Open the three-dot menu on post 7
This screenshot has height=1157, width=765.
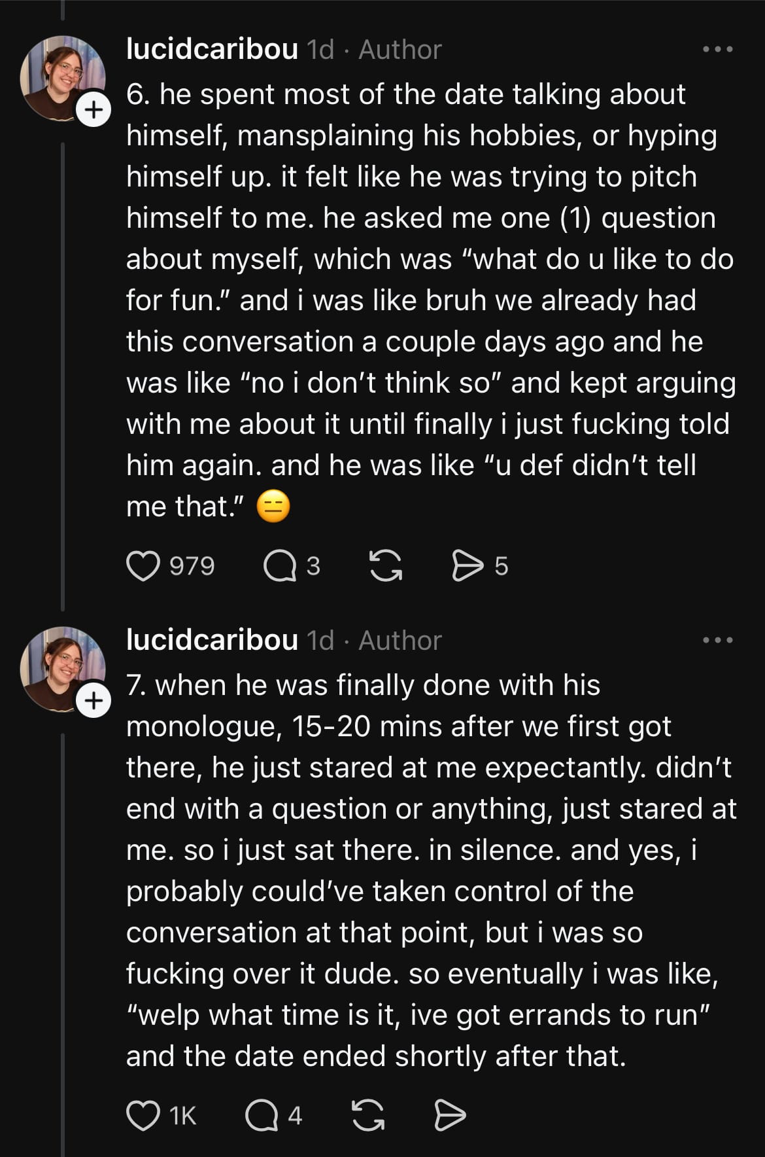pyautogui.click(x=717, y=641)
